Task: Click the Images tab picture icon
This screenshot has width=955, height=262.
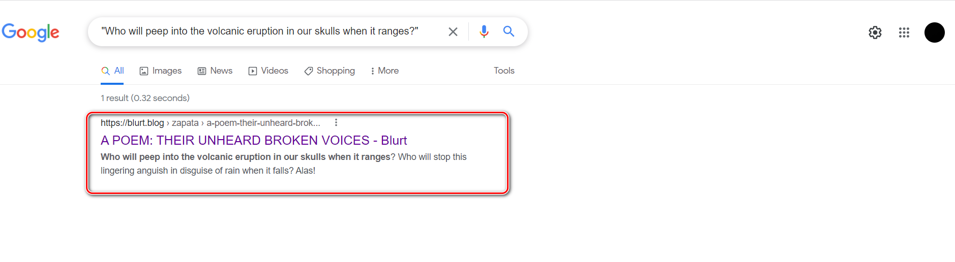Action: tap(144, 71)
